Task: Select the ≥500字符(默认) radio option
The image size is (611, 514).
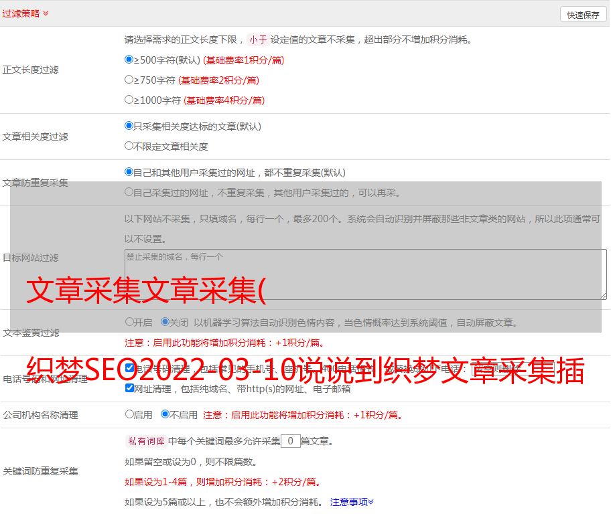Action: [129, 60]
